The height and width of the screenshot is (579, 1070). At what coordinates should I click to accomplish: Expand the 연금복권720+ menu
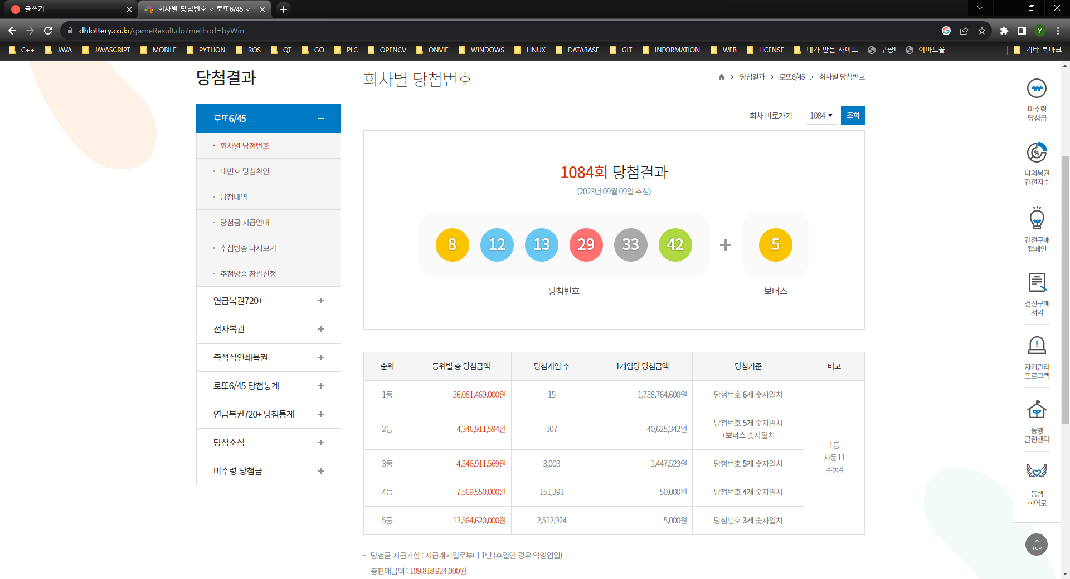coord(321,301)
